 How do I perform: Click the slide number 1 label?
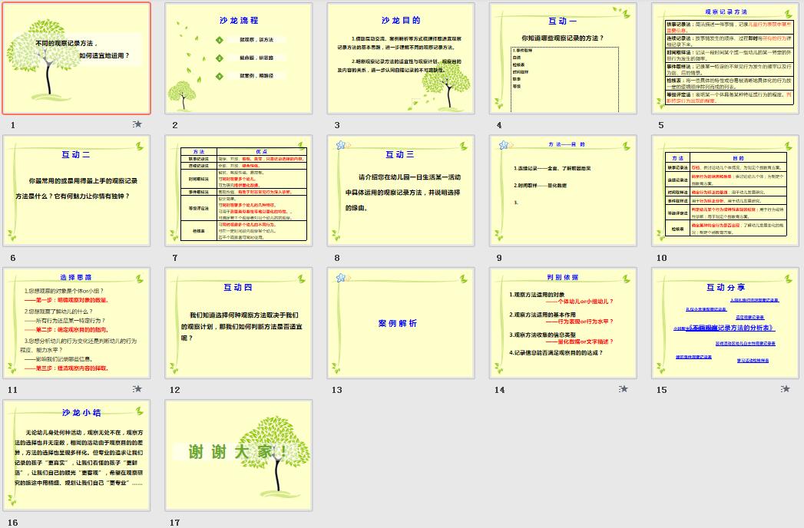pos(13,125)
